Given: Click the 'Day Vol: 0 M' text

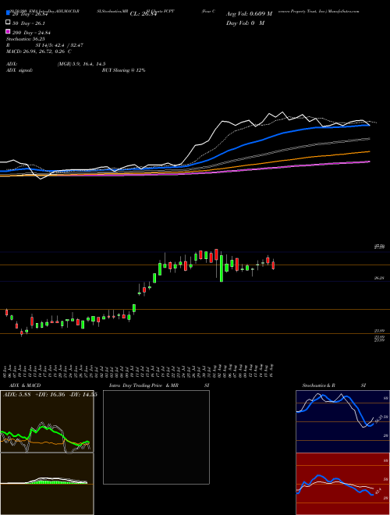Looking at the screenshot, I should [245, 23].
